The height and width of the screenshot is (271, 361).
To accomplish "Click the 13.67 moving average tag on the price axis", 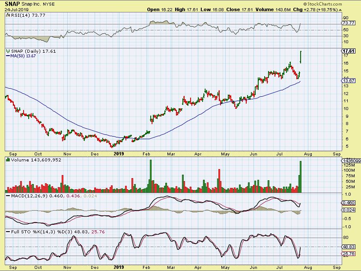I will point(349,80).
